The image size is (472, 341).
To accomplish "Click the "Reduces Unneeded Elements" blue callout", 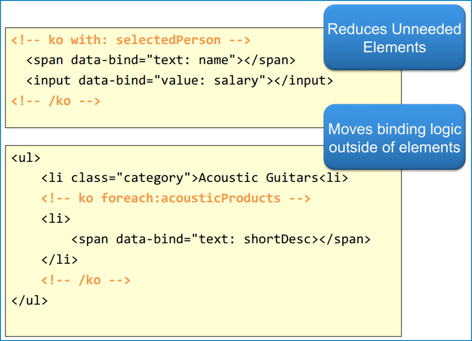I will click(394, 38).
